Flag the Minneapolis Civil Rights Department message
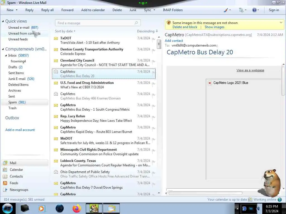 [153, 151]
